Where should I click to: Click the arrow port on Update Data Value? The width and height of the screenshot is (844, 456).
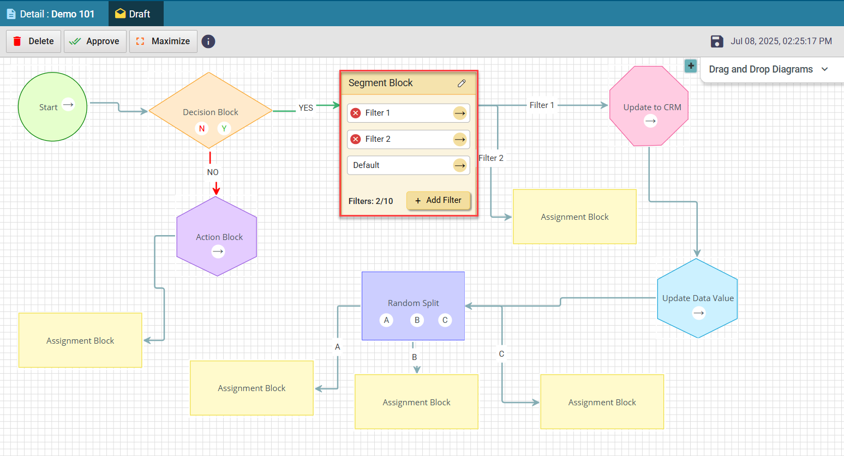(x=699, y=313)
